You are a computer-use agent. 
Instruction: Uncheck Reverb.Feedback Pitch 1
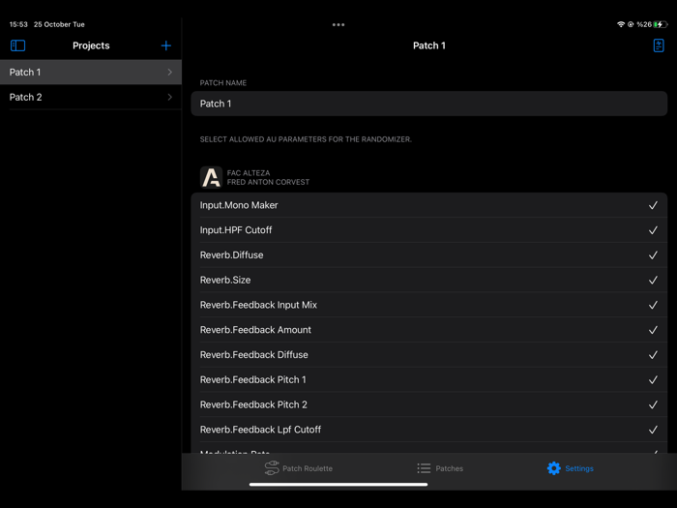point(653,379)
